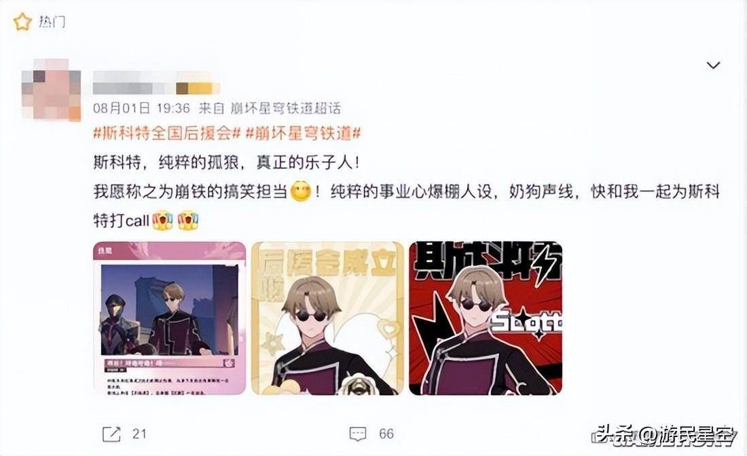
Task: Click the smiling face emoji
Action: point(301,191)
